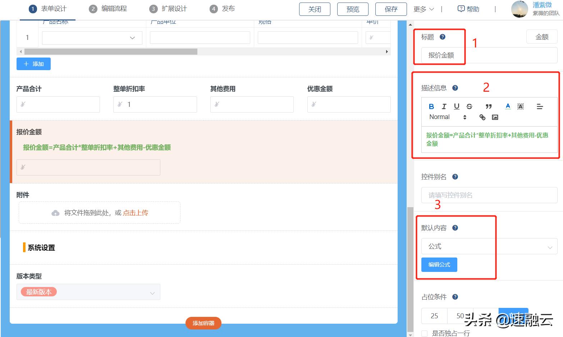
Task: Expand the 版本类型 最新版本 dropdown
Action: click(88, 292)
